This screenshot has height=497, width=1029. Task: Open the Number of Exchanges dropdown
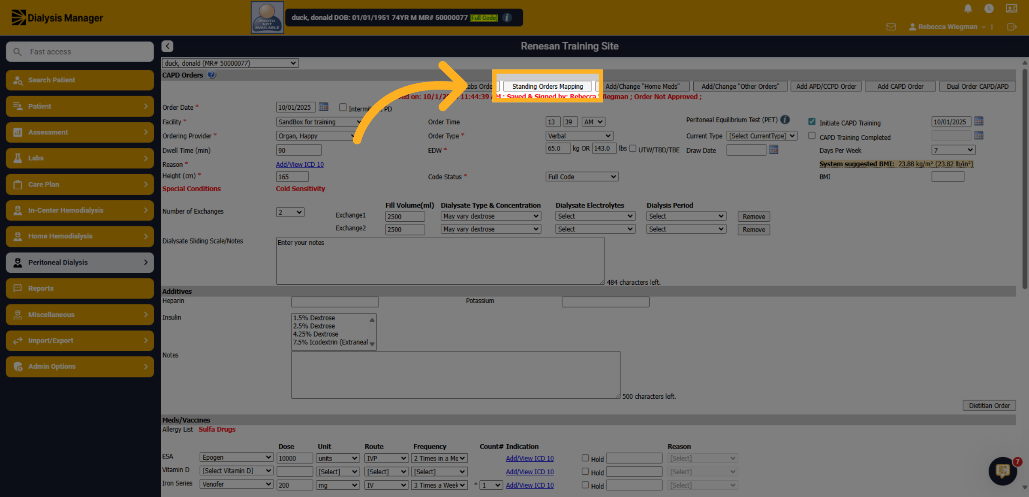point(290,212)
